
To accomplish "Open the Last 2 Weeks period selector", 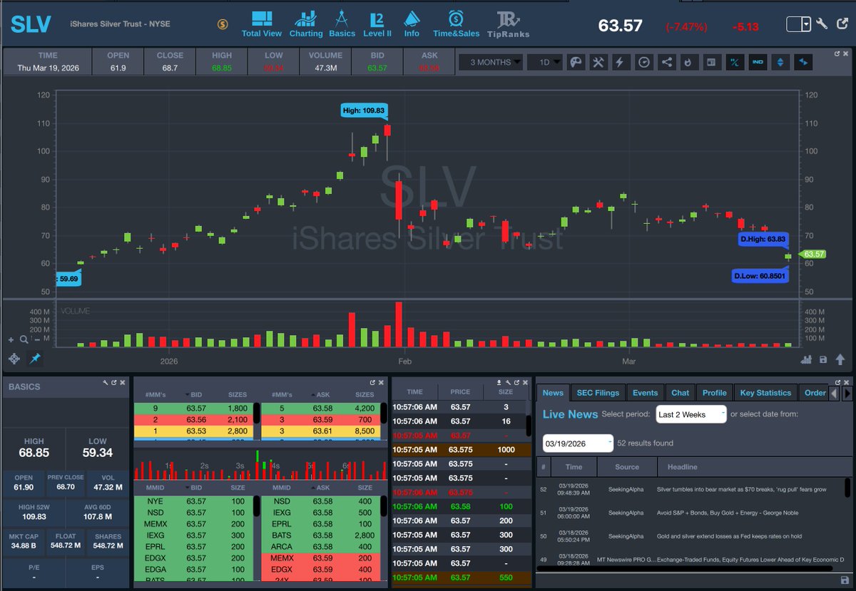I will click(x=690, y=413).
